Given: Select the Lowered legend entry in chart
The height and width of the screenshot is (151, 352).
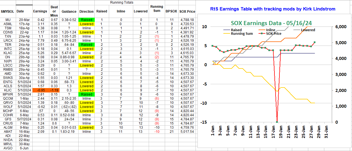Looking at the screenshot, I should (308, 30).
